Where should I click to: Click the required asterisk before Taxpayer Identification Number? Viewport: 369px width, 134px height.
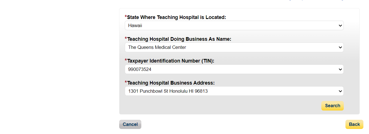126,60
